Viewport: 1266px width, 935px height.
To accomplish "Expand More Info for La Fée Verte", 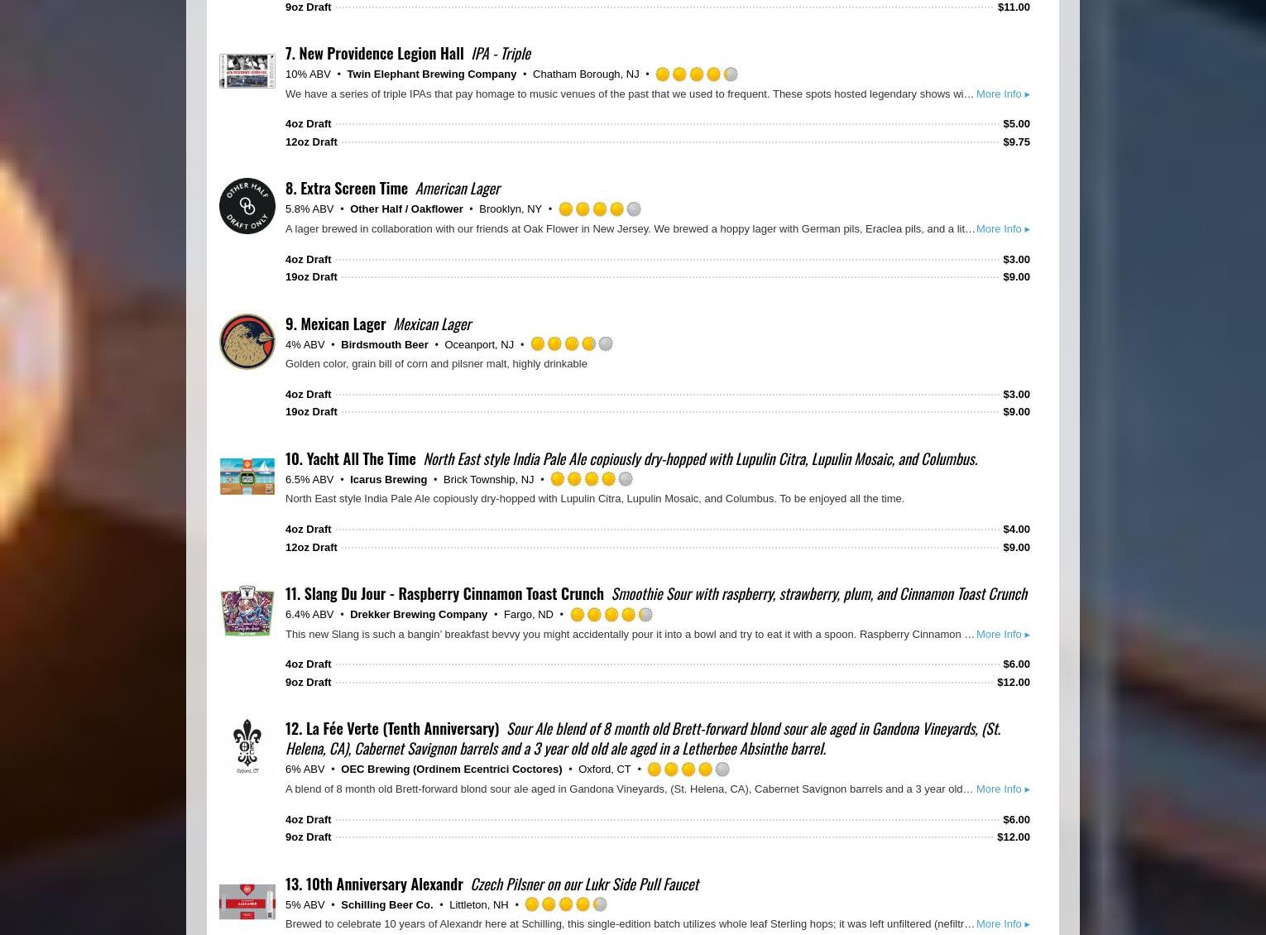I will coord(1003,789).
